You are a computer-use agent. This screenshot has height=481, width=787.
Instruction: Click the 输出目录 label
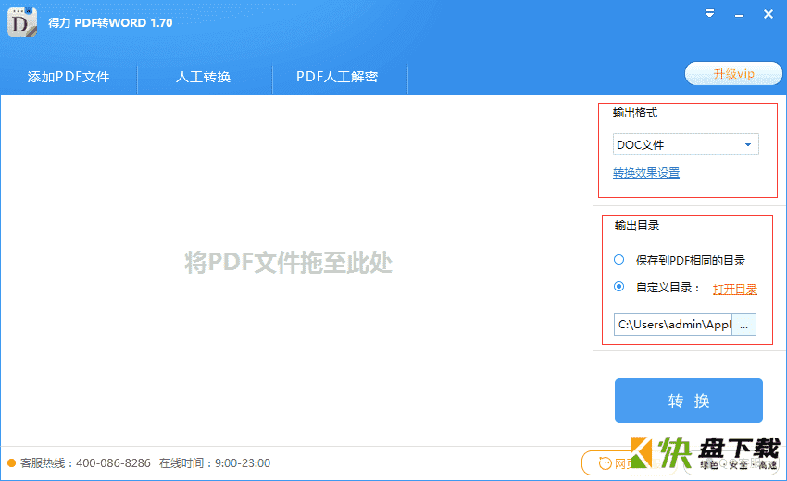click(x=637, y=226)
